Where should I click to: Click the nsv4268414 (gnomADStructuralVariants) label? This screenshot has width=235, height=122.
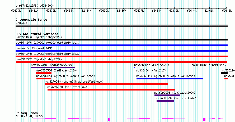[166, 76]
